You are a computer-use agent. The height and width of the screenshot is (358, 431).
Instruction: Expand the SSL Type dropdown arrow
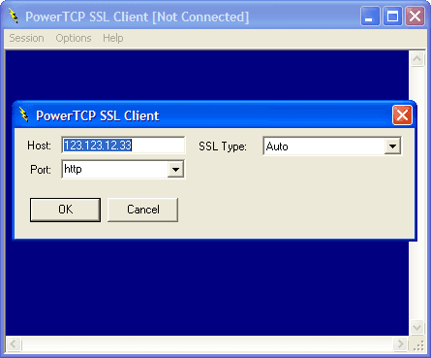(392, 146)
